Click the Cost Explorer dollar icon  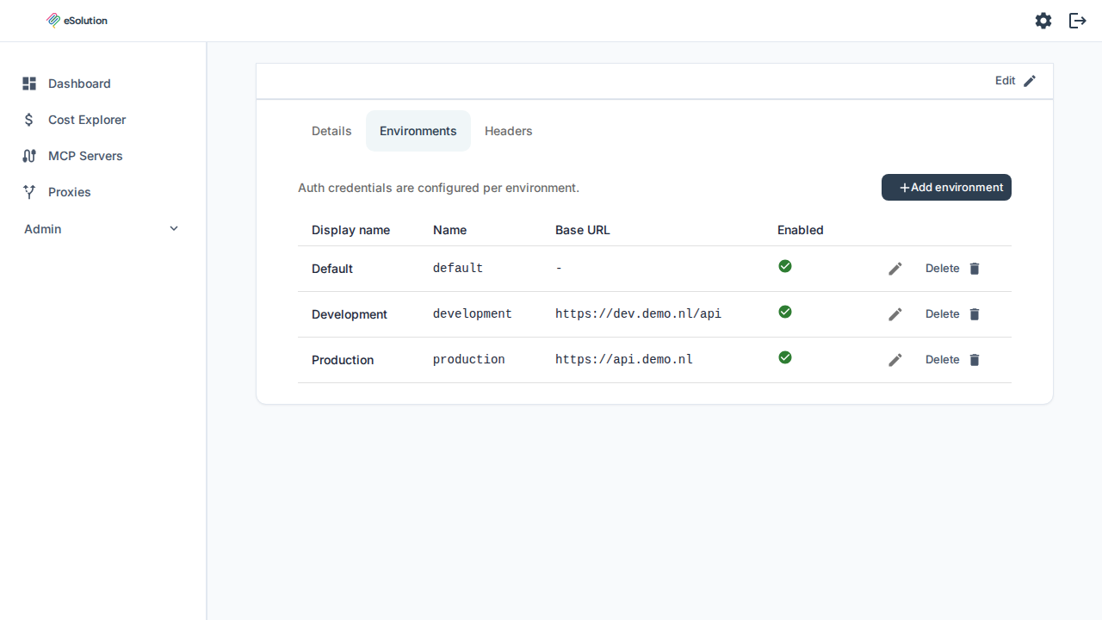[29, 120]
